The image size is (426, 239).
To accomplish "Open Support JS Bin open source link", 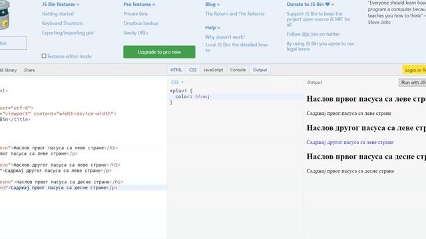I will pos(318,19).
